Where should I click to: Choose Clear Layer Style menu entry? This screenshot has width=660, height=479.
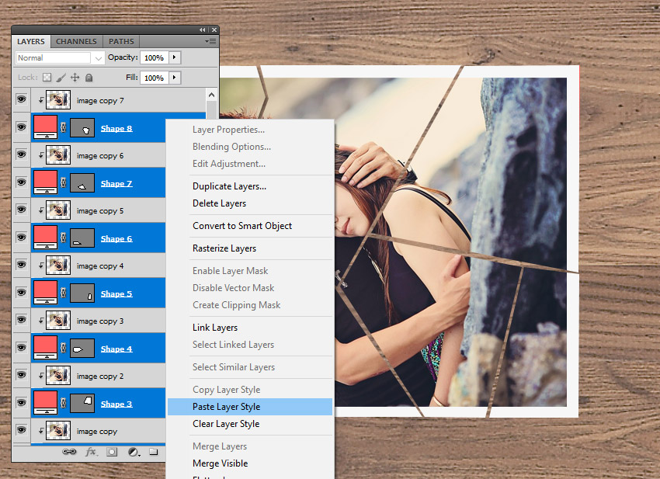click(250, 424)
